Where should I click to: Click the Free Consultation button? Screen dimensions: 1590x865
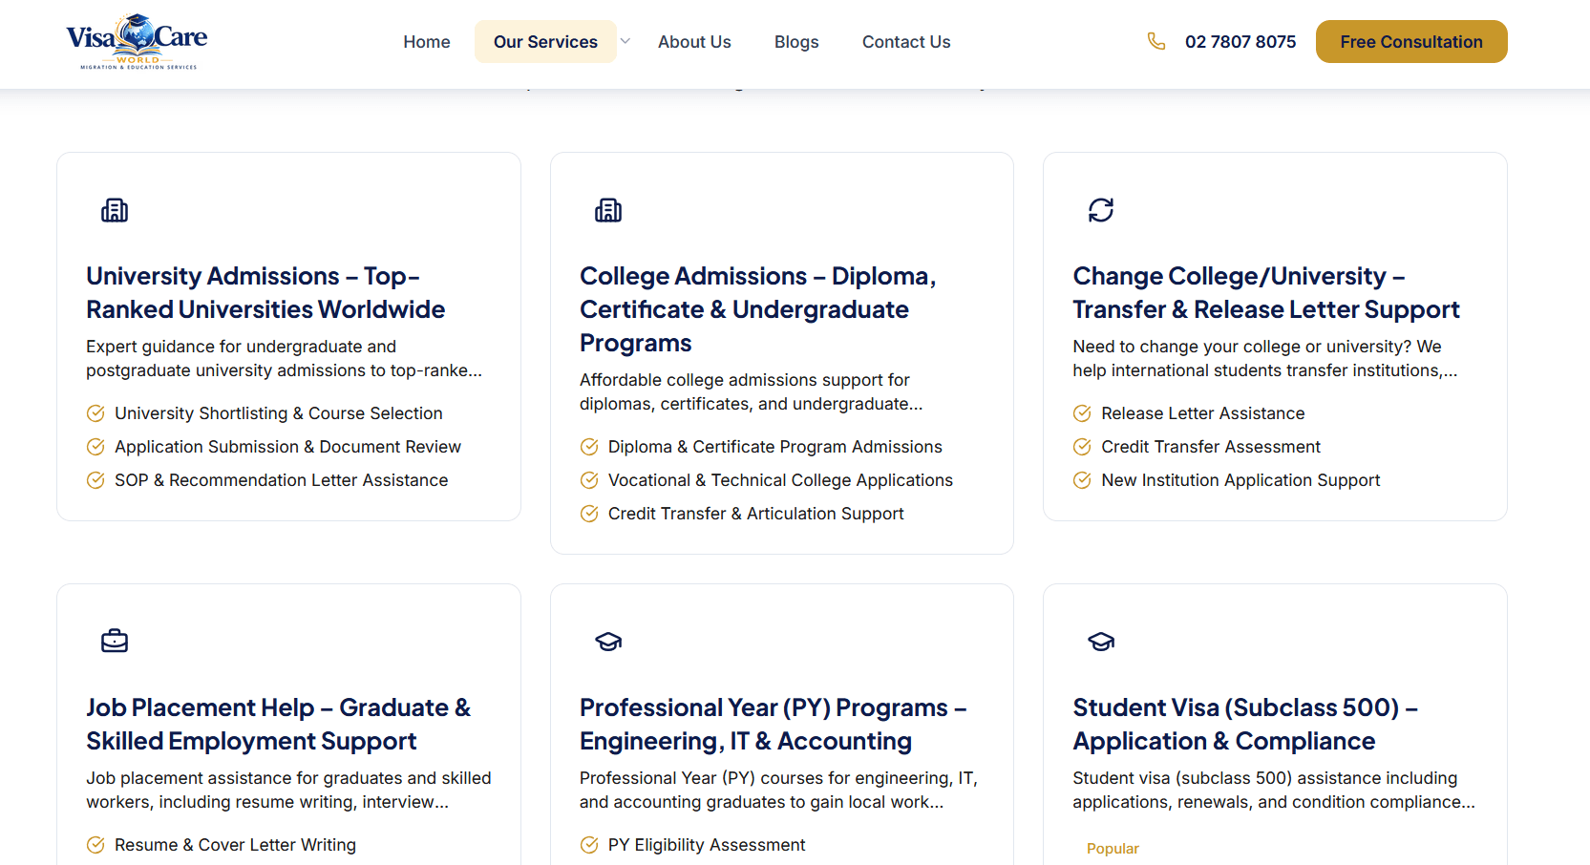point(1411,42)
